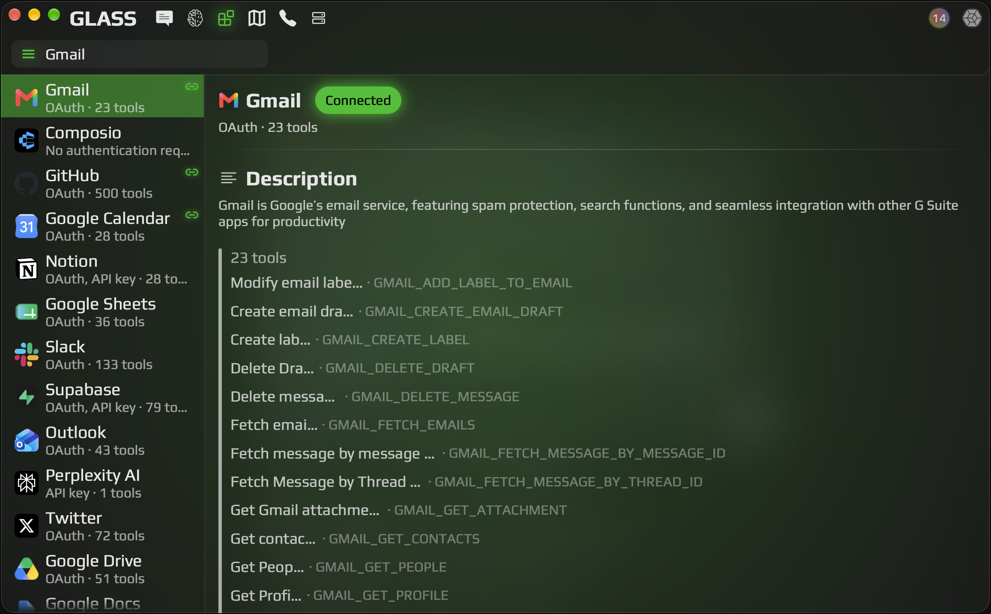Open GitHub integration

(103, 184)
